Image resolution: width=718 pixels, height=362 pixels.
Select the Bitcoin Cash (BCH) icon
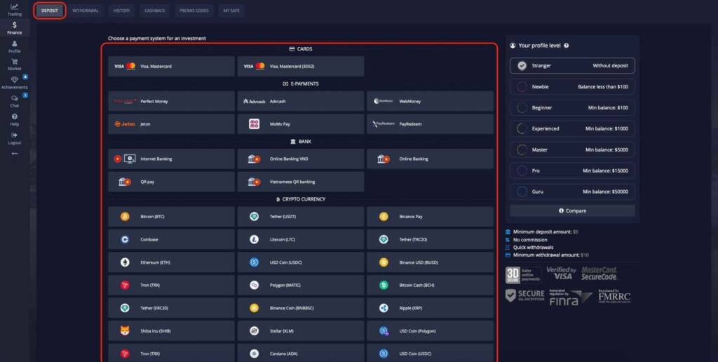(x=384, y=286)
